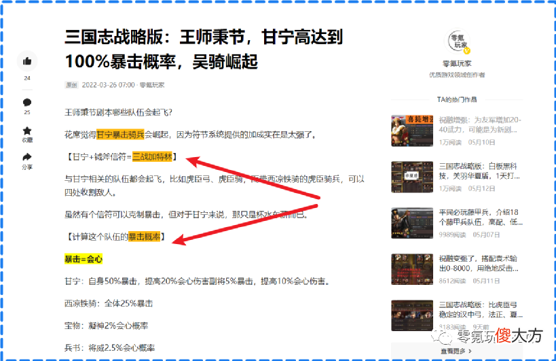
Task: Click the article headline 三国志战略版：王师秉节
Action: (204, 49)
